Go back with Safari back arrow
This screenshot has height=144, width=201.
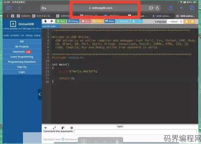(19, 8)
